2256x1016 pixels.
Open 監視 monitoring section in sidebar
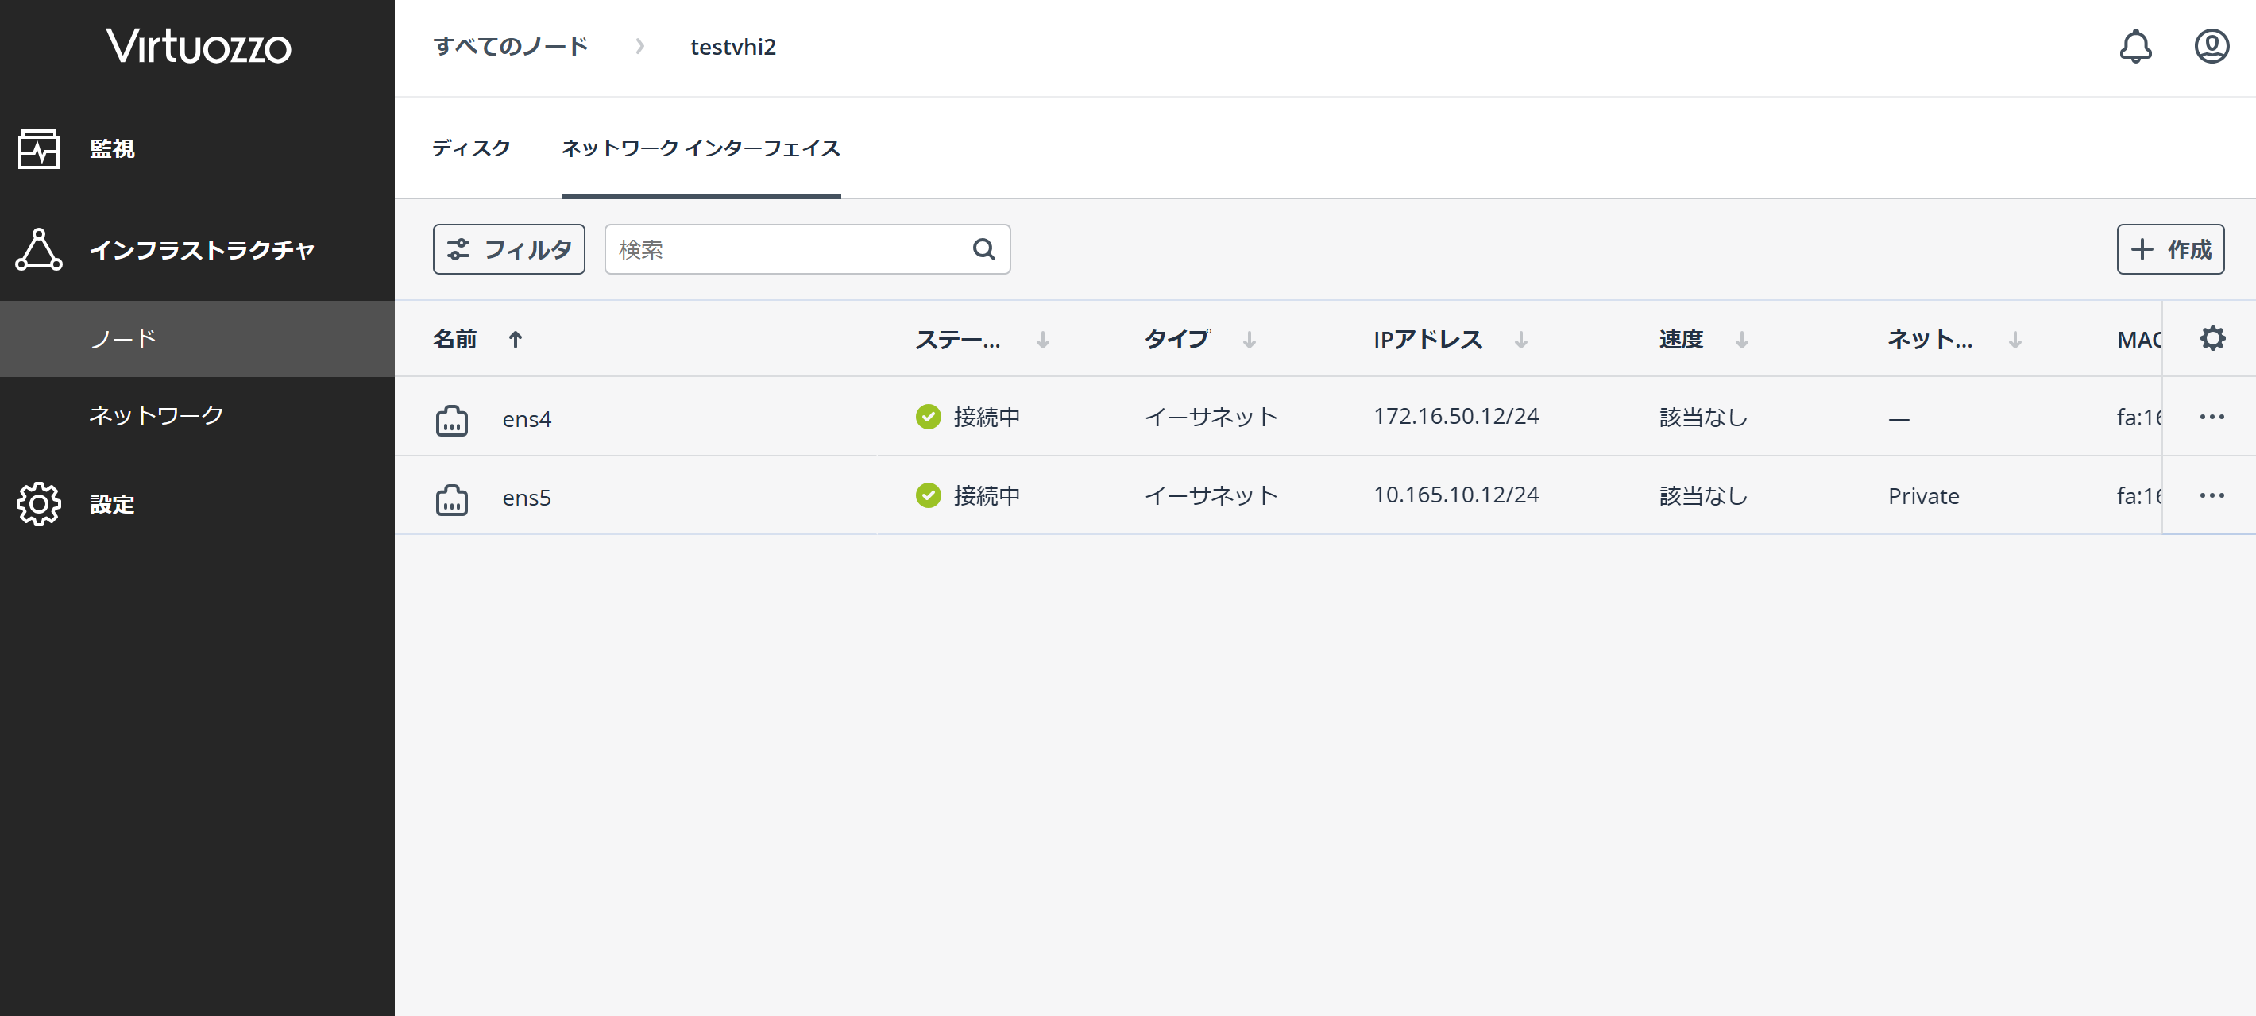[112, 148]
